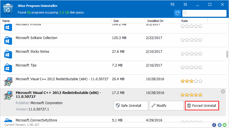Click the Microsoft Photos store icon

pos(8,27)
